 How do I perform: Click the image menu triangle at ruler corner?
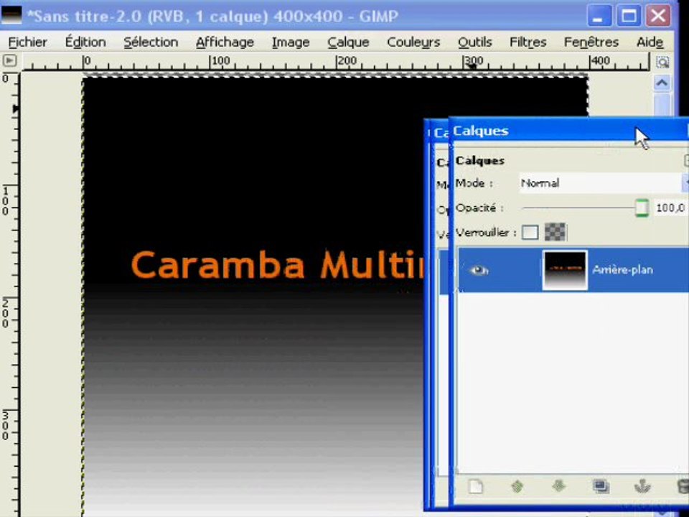click(9, 60)
